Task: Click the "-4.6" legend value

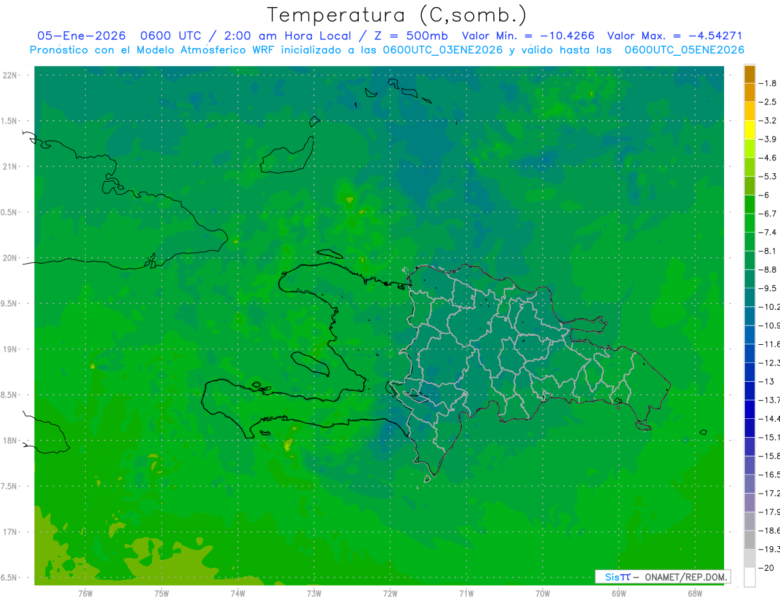Action: 768,158
